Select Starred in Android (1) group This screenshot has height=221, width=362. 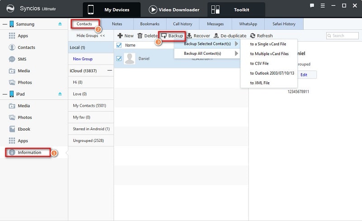[91, 129]
